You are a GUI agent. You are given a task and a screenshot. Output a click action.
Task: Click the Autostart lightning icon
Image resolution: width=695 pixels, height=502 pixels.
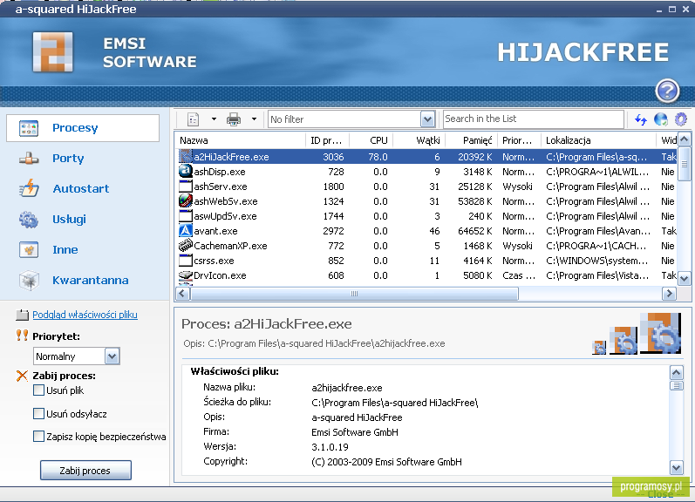coord(29,189)
